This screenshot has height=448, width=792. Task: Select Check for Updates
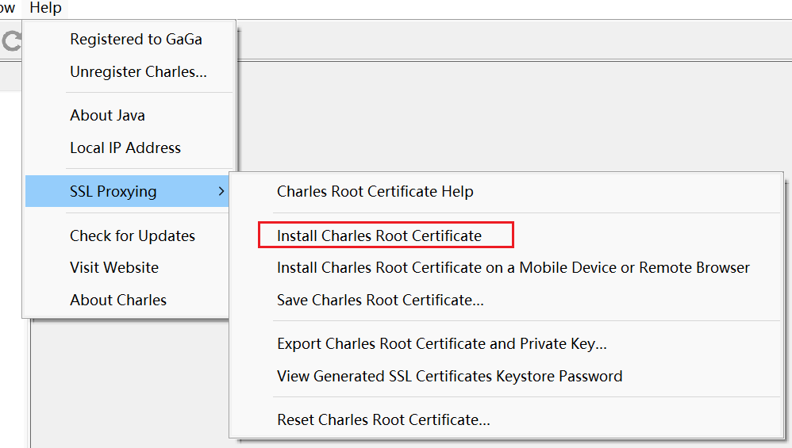click(x=132, y=235)
